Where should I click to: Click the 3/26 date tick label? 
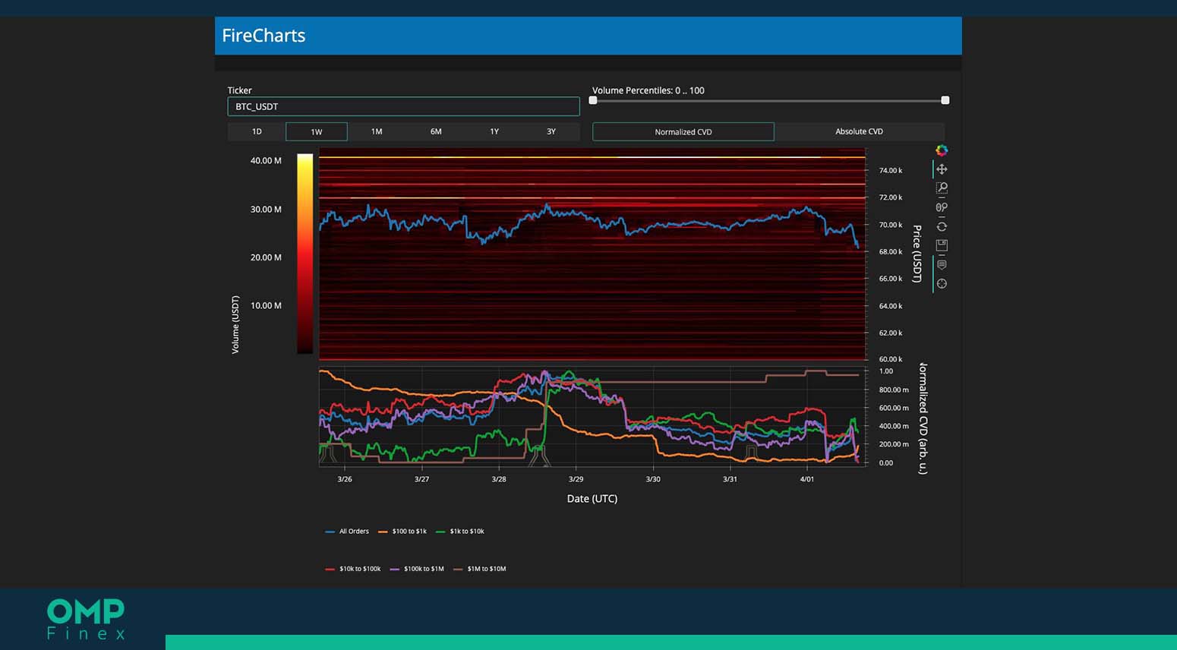pyautogui.click(x=345, y=479)
